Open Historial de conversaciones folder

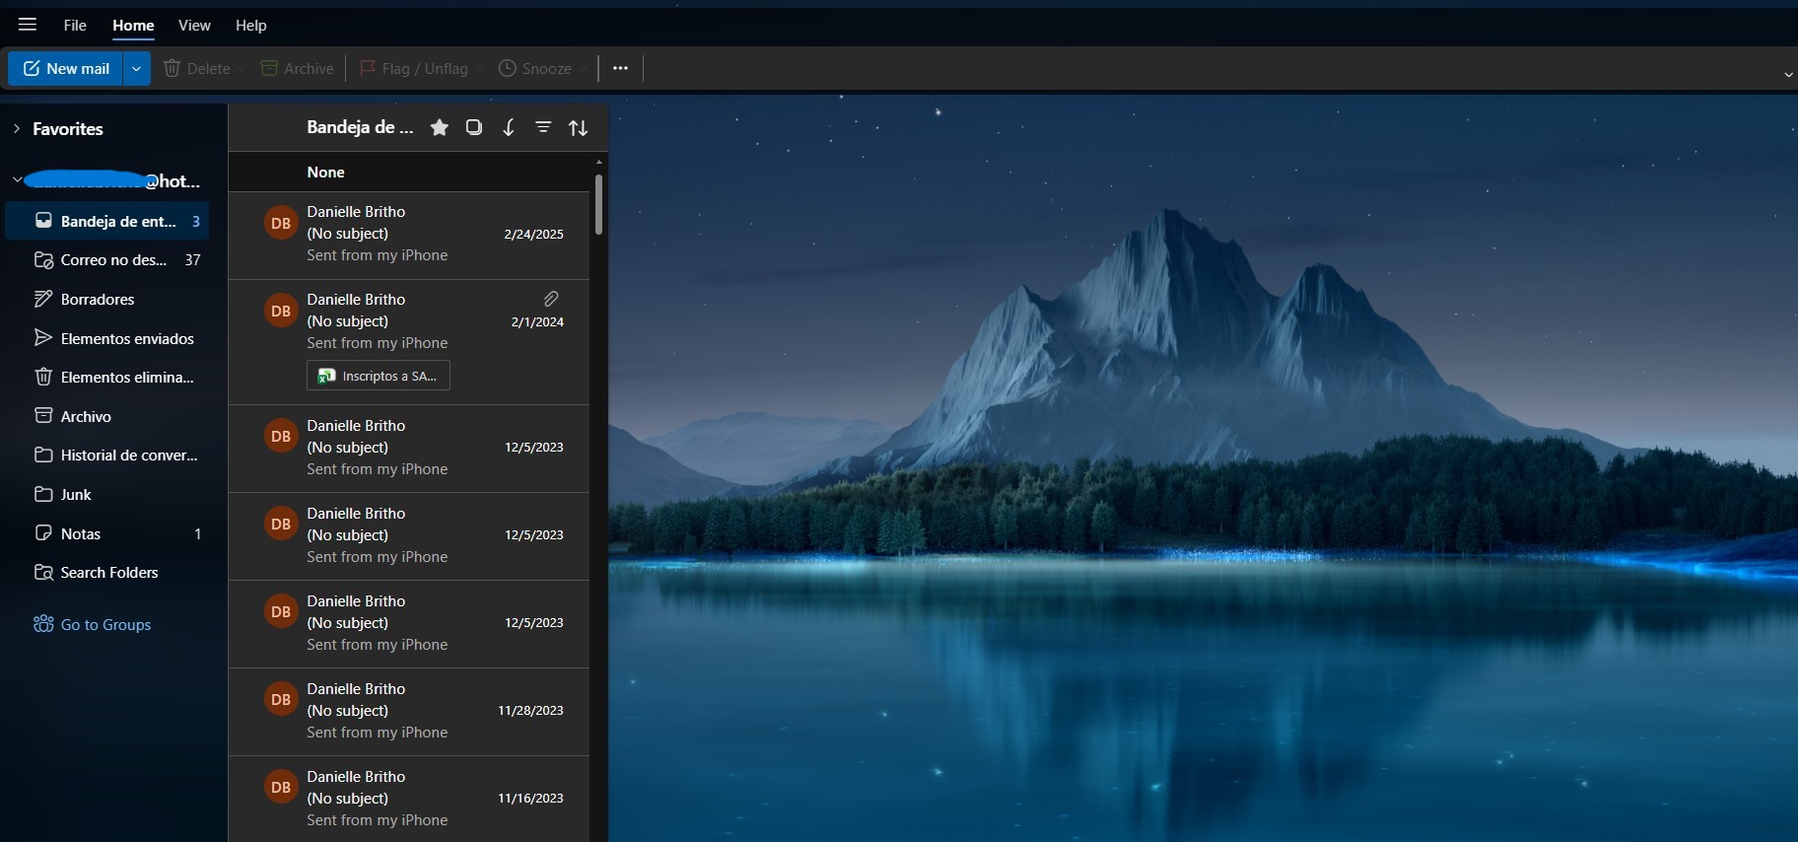[107, 455]
